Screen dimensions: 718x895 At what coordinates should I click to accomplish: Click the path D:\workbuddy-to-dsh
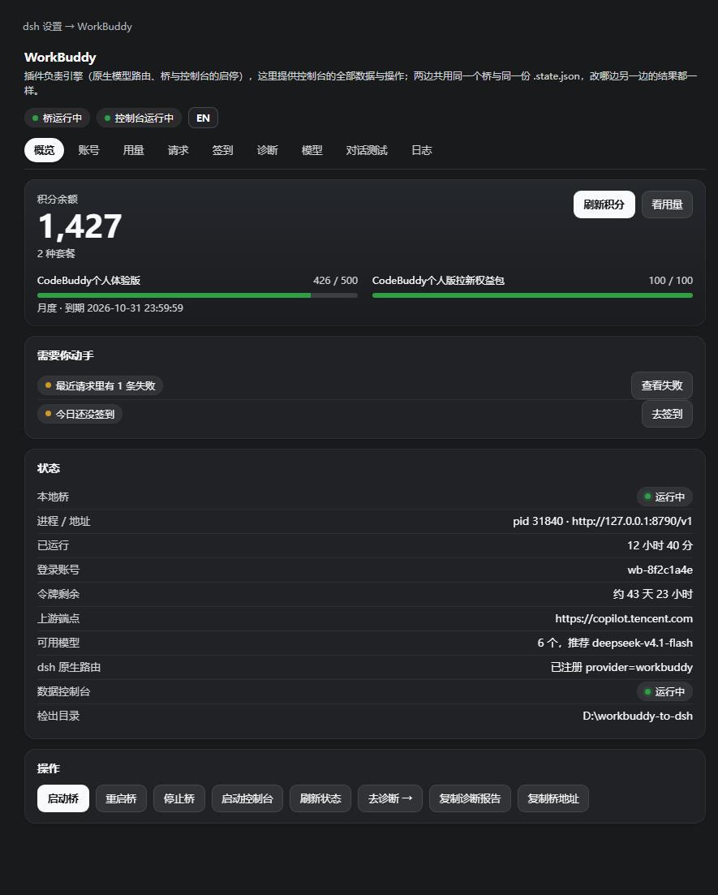coord(638,716)
